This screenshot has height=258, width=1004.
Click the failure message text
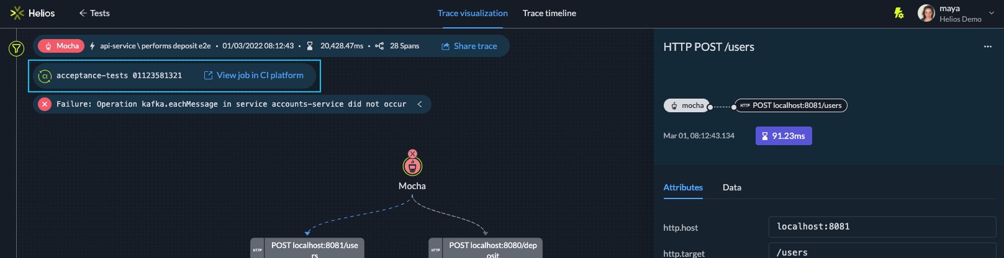(x=231, y=104)
